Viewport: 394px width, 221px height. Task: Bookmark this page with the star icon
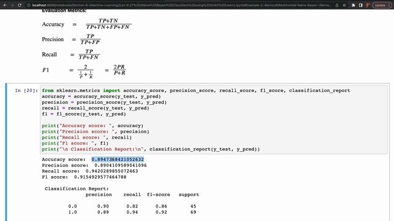(x=344, y=5)
